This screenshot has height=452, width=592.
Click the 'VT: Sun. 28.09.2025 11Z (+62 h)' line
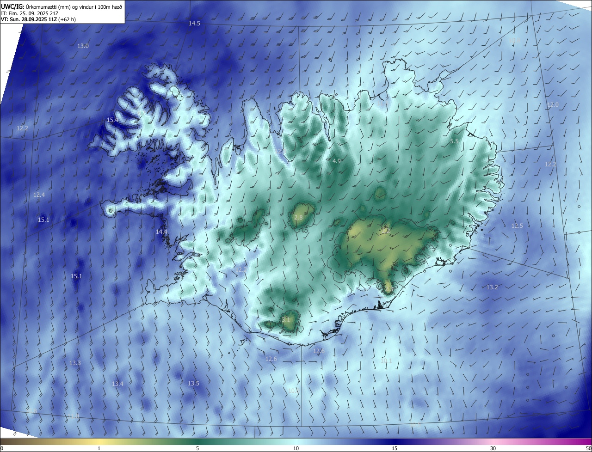pos(38,19)
